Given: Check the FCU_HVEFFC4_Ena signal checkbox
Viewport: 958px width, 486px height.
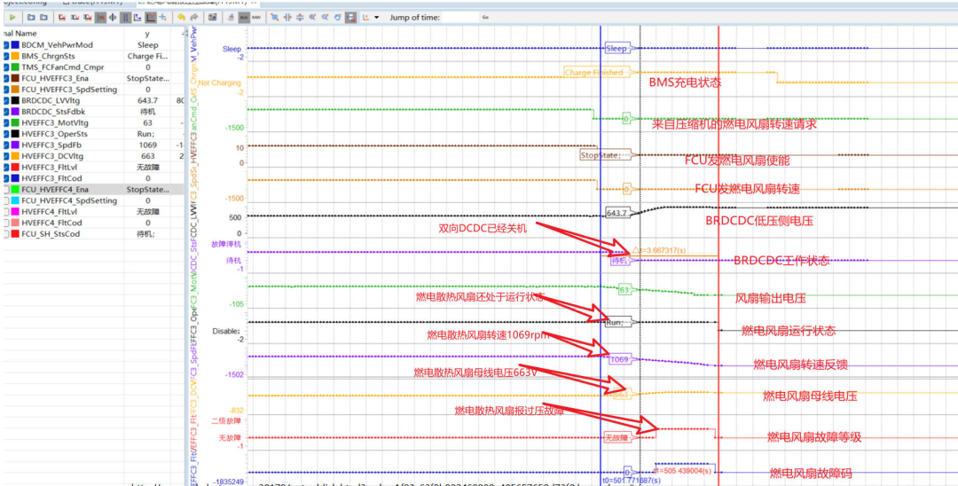Looking at the screenshot, I should click(6, 189).
